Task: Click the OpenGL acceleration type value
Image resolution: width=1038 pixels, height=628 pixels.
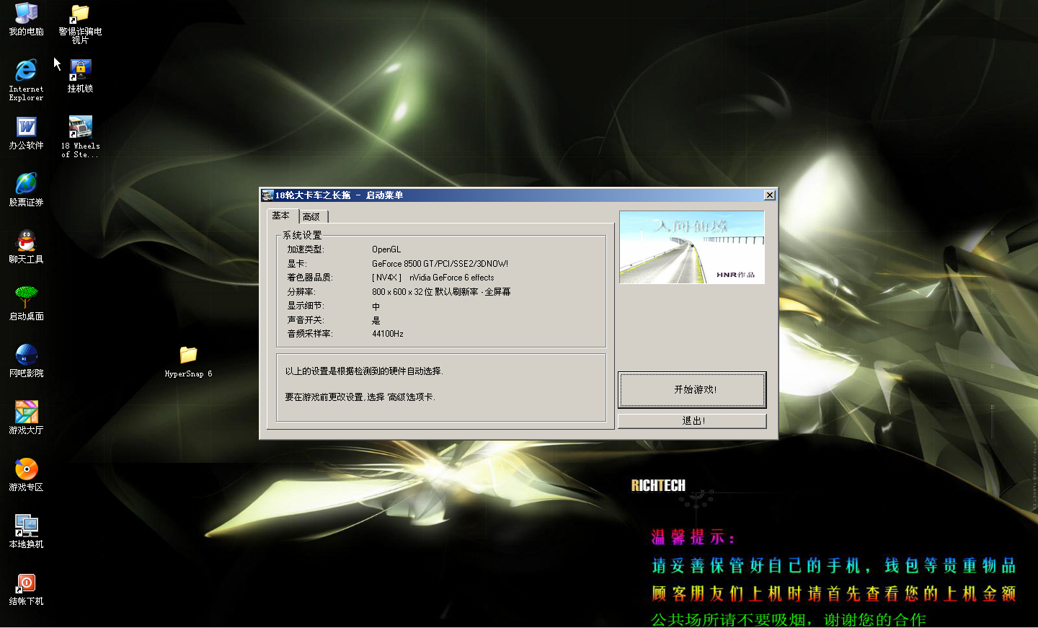Action: click(386, 249)
